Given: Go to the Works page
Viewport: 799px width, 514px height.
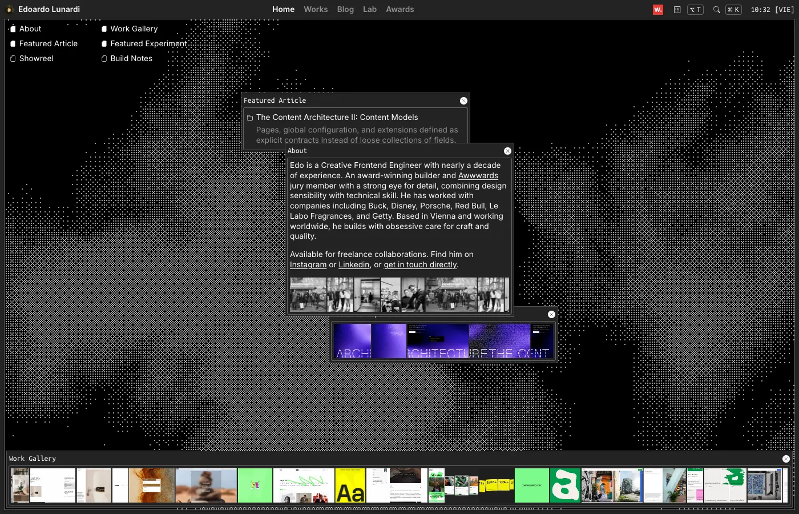Looking at the screenshot, I should [x=316, y=10].
